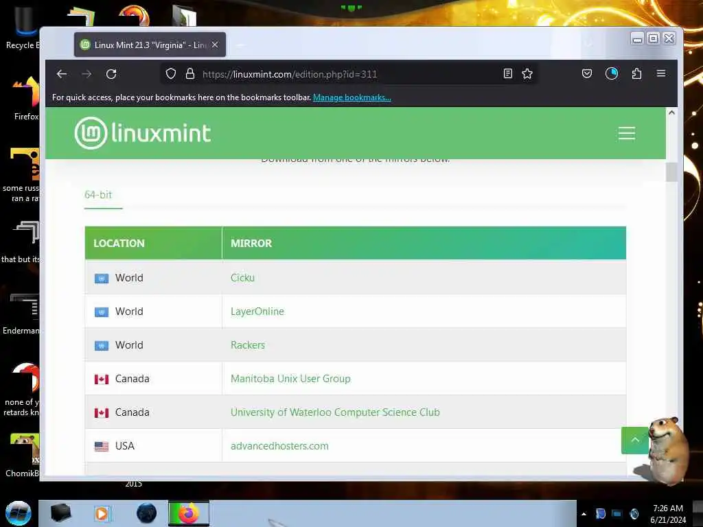
Task: Go back using the browser back arrow
Action: click(x=62, y=74)
